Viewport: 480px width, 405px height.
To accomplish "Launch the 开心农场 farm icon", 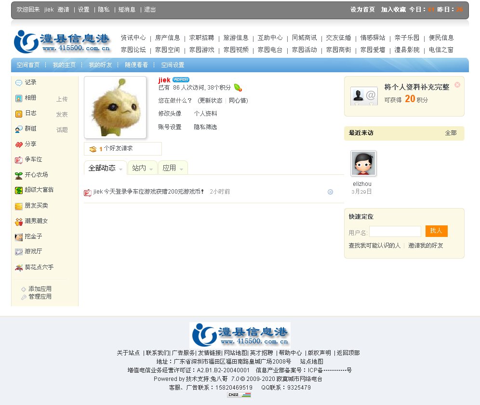I will click(x=19, y=175).
